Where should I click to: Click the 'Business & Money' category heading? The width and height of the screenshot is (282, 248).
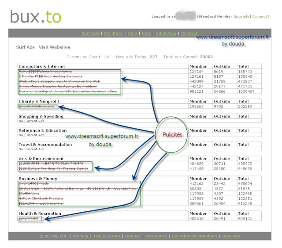(x=38, y=179)
